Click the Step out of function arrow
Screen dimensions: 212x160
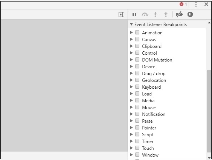coord(166,14)
